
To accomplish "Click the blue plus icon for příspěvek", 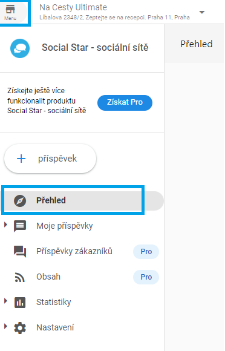I will [x=21, y=159].
